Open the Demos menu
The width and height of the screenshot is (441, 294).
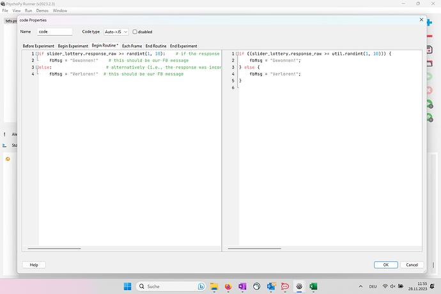coord(42,11)
